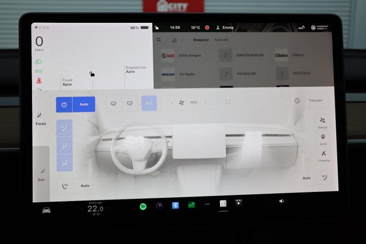Open car controls via car icon

[x=46, y=210]
